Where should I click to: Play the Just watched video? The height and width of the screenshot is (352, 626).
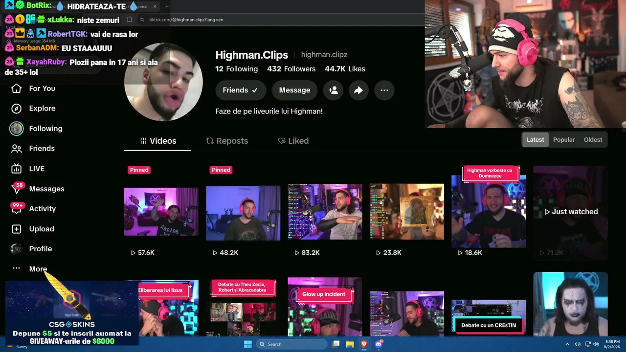(571, 212)
